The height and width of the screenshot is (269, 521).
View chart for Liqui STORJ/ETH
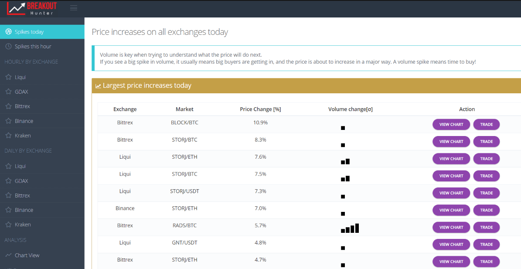(451, 159)
